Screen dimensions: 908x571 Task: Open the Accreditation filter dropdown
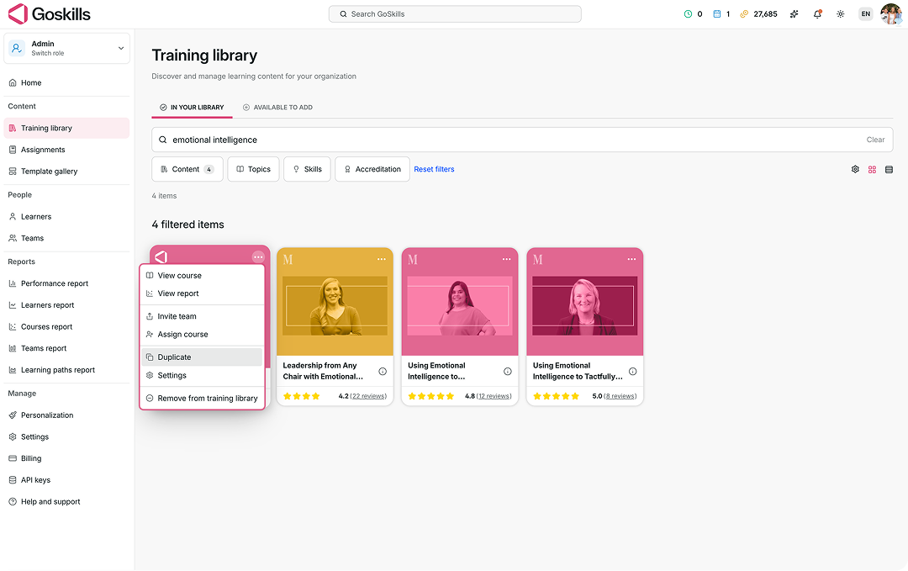pos(372,169)
